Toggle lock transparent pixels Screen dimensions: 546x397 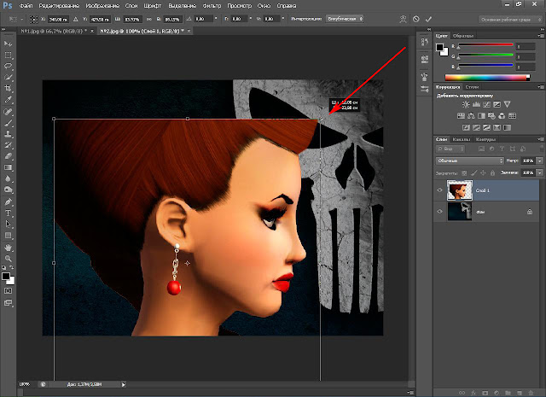[464, 172]
